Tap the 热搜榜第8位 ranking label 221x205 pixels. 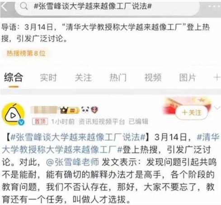pos(26,53)
